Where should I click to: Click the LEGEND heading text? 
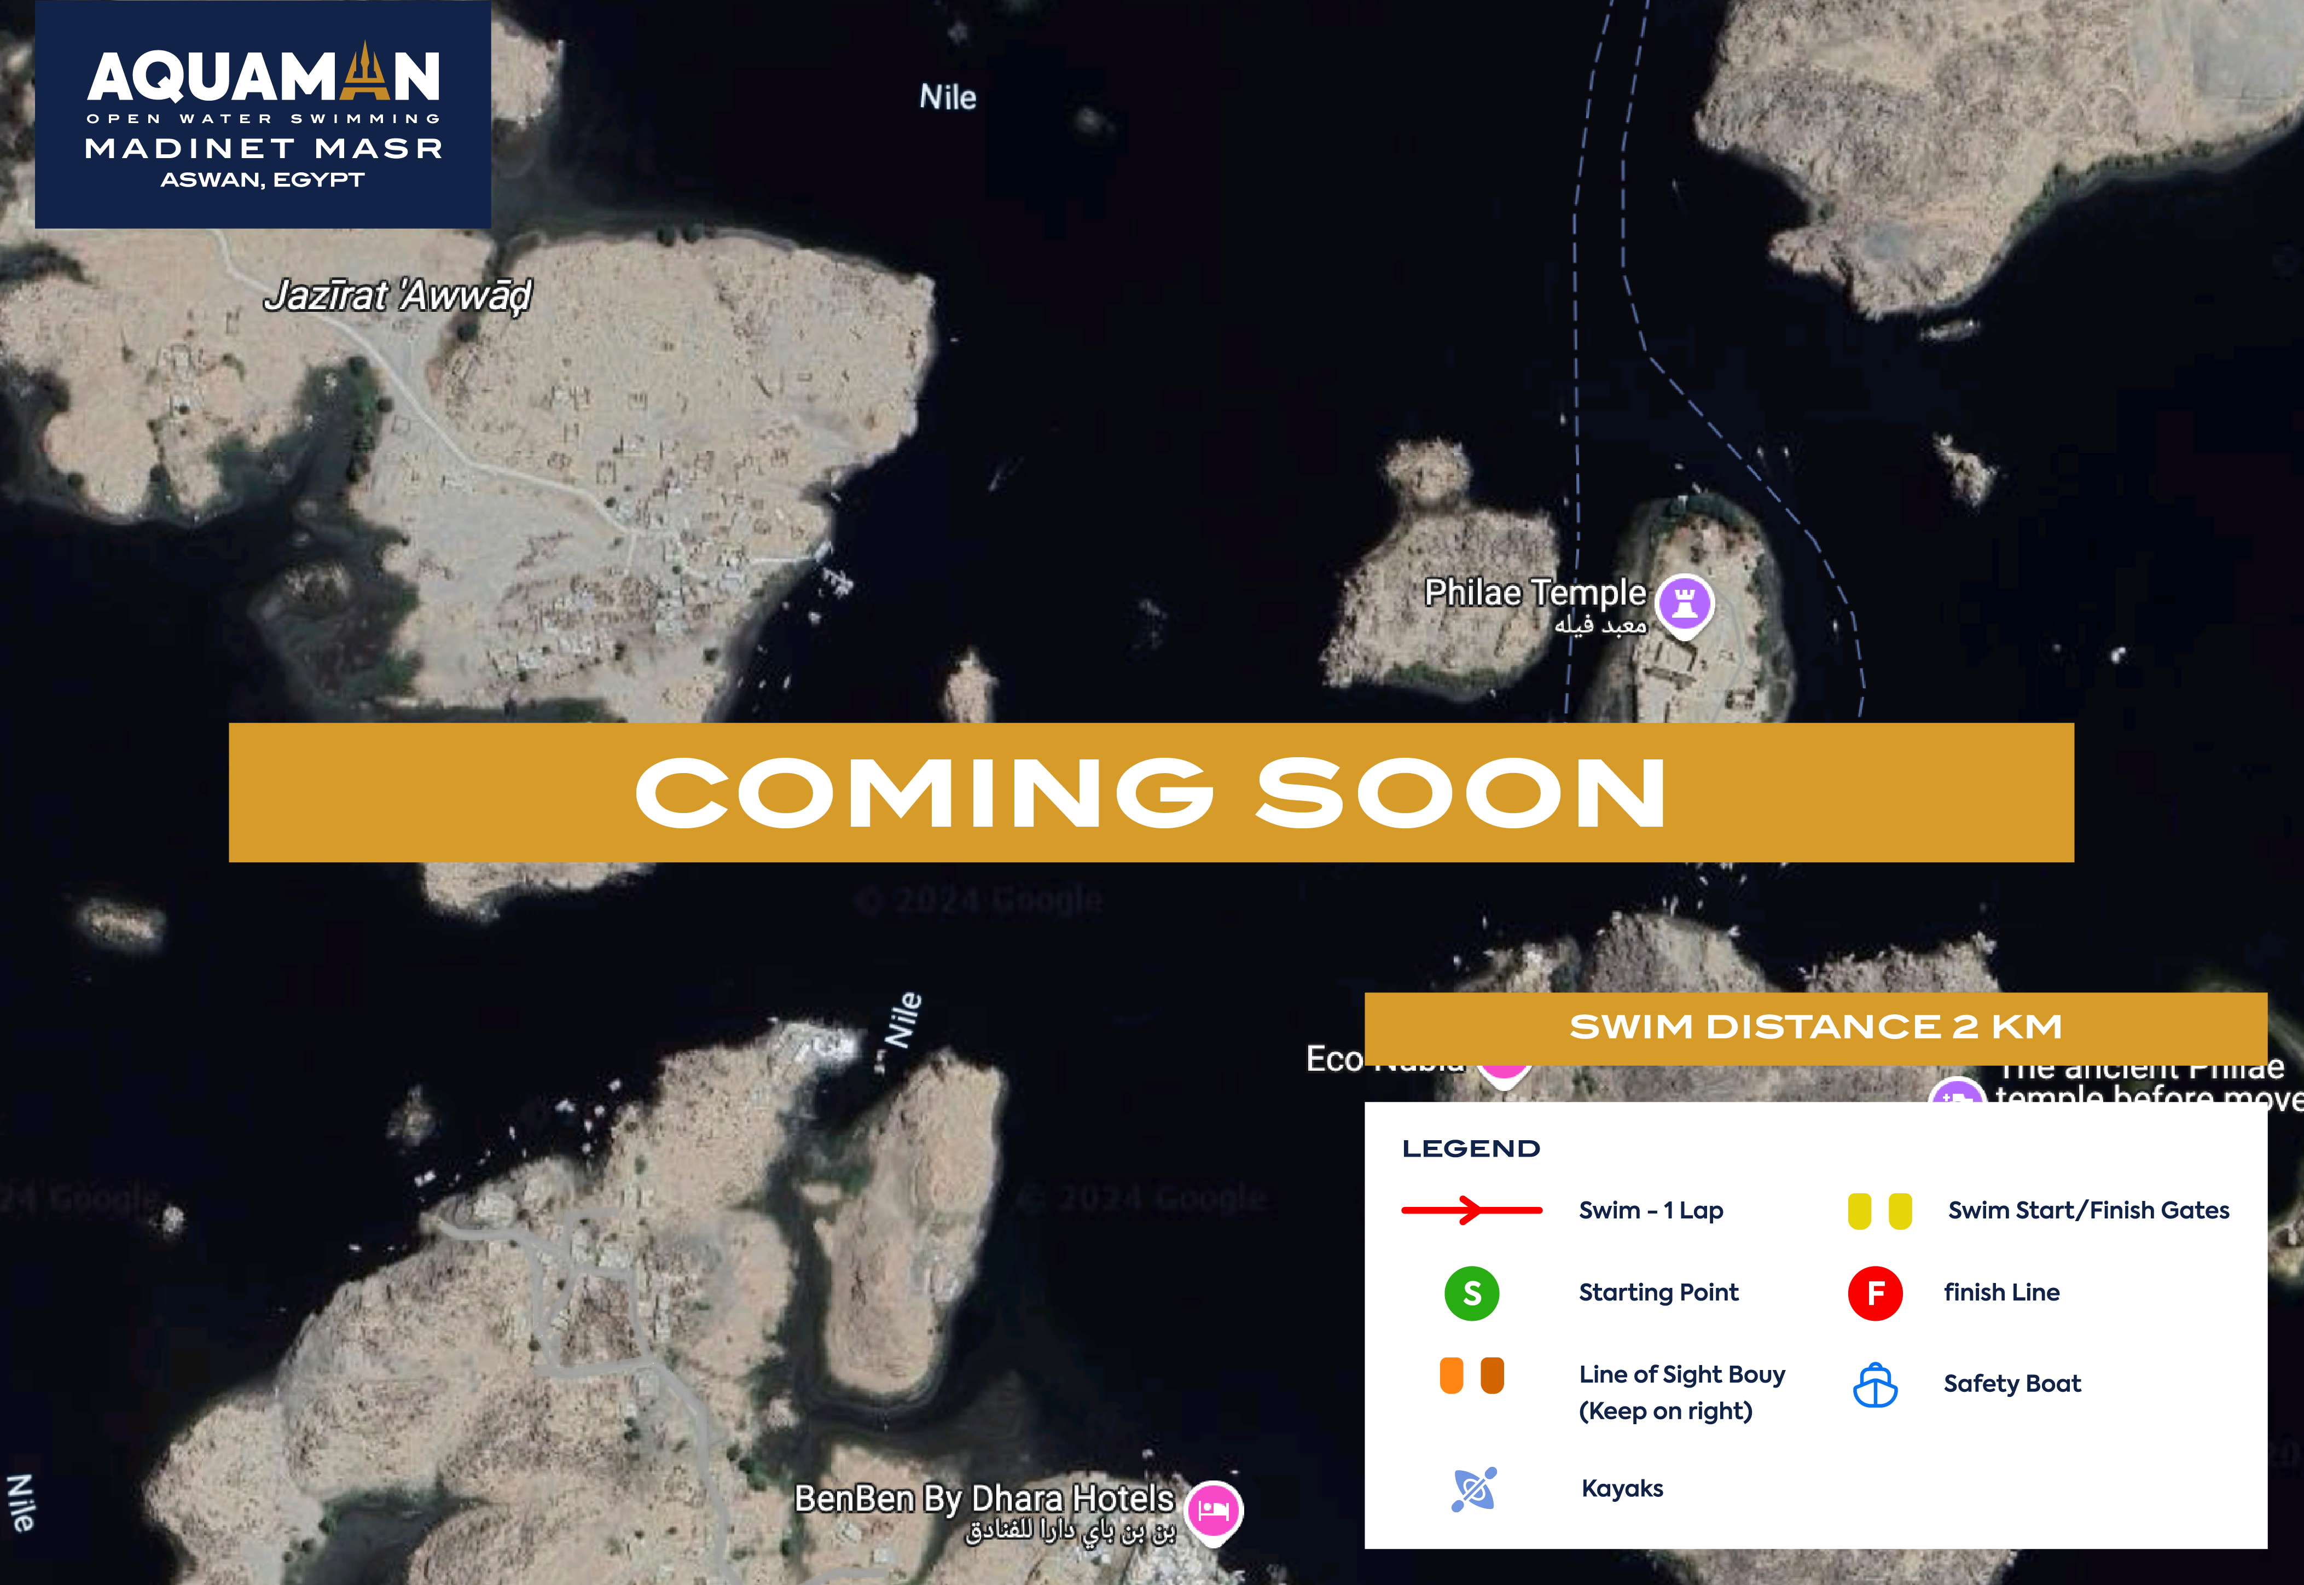coord(1471,1149)
